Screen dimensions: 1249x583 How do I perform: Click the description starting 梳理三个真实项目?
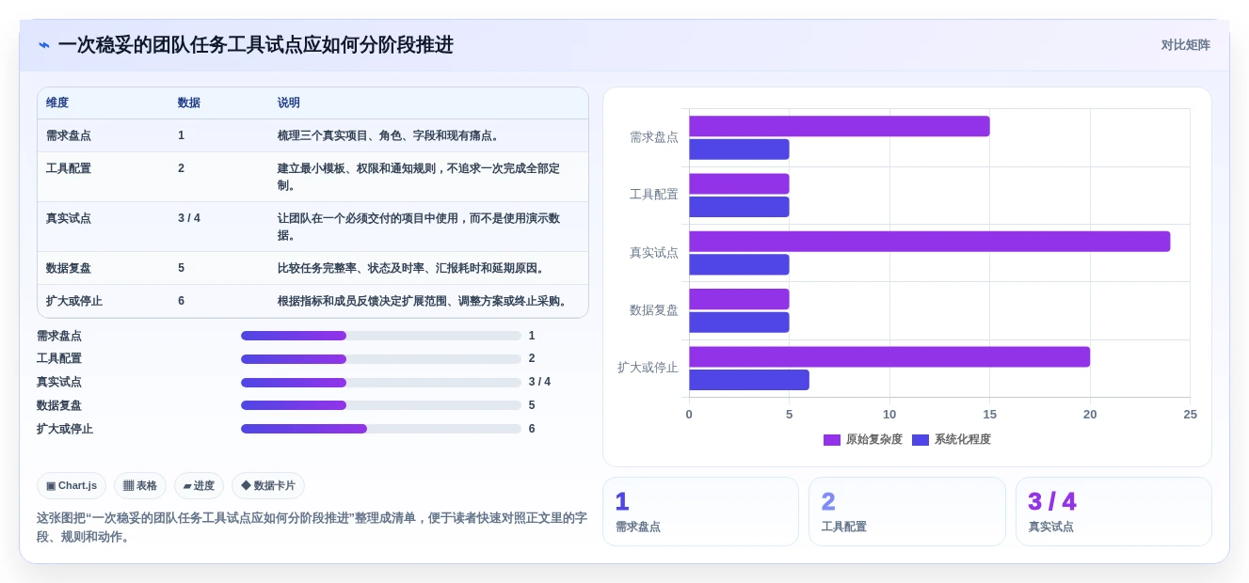[389, 135]
